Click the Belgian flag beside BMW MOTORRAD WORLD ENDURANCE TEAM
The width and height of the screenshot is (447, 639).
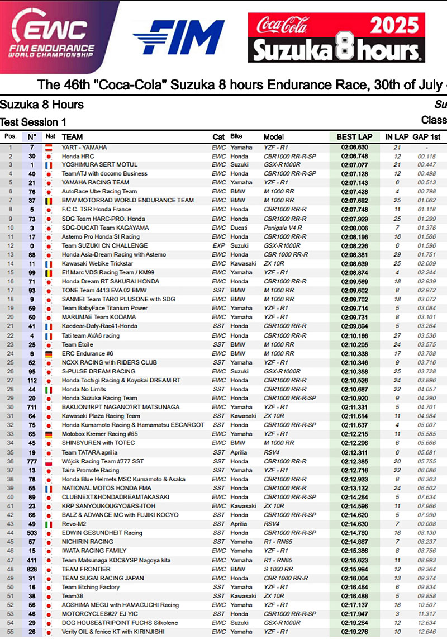tap(49, 201)
